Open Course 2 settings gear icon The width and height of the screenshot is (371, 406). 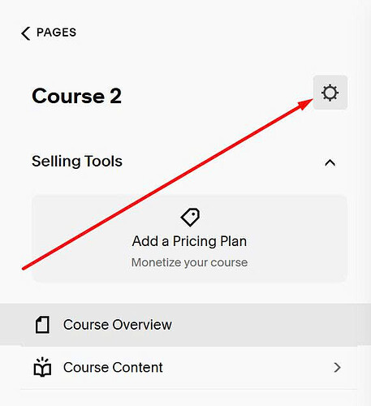(330, 93)
